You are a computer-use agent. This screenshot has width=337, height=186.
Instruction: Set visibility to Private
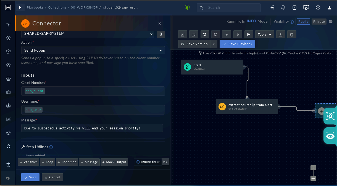(319, 22)
